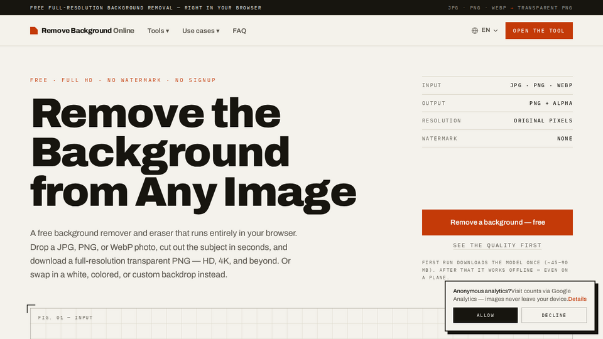Click the JPG · PNG · WEBP input value

pos(541,85)
